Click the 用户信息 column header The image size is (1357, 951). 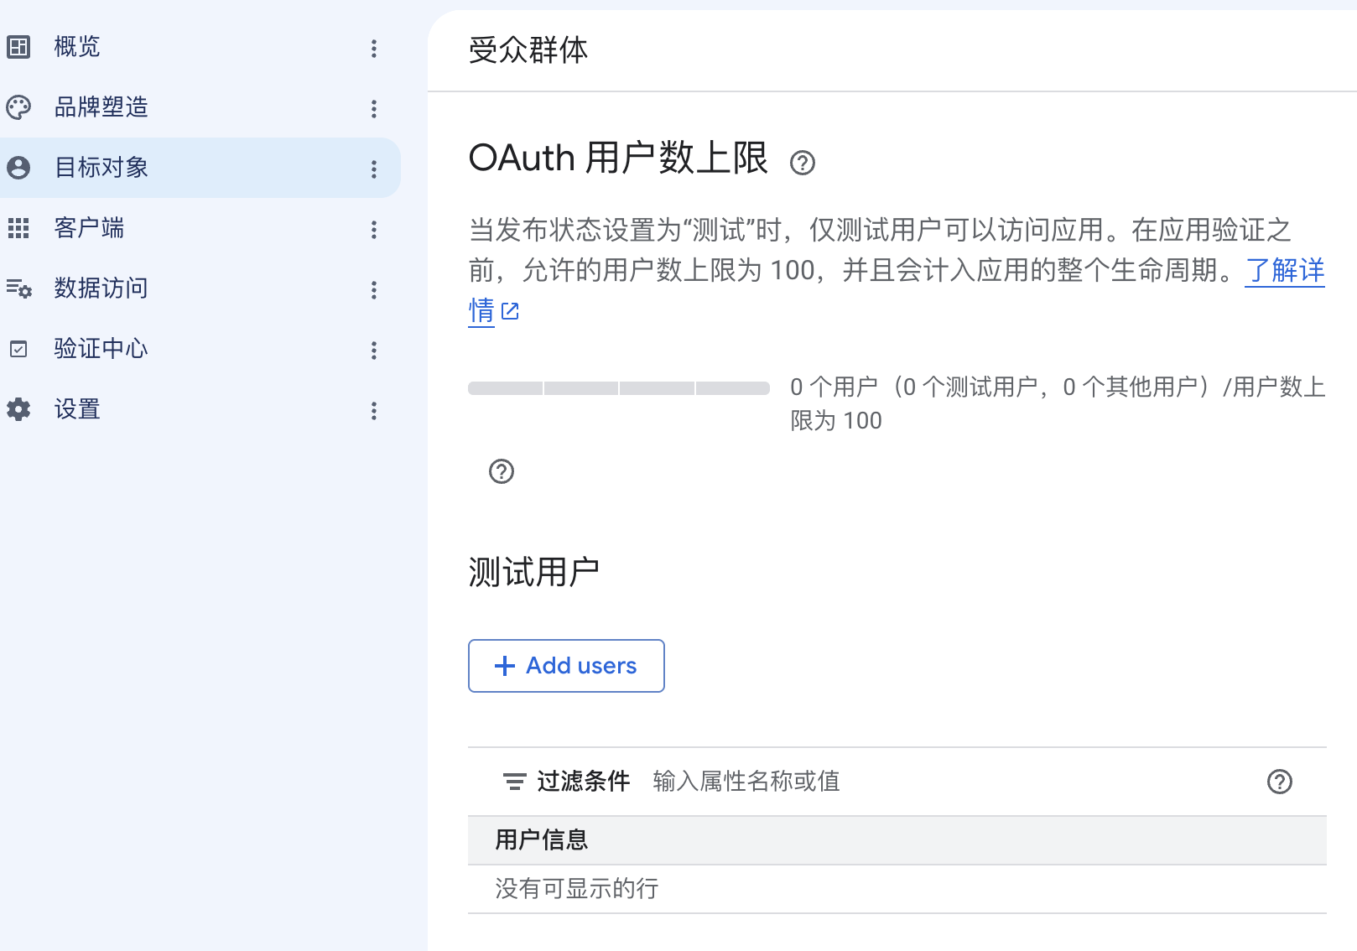click(542, 839)
